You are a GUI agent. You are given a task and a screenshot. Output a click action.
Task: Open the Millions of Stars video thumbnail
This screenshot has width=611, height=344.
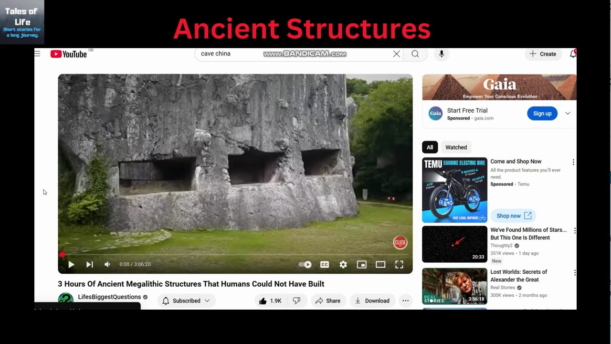point(454,244)
